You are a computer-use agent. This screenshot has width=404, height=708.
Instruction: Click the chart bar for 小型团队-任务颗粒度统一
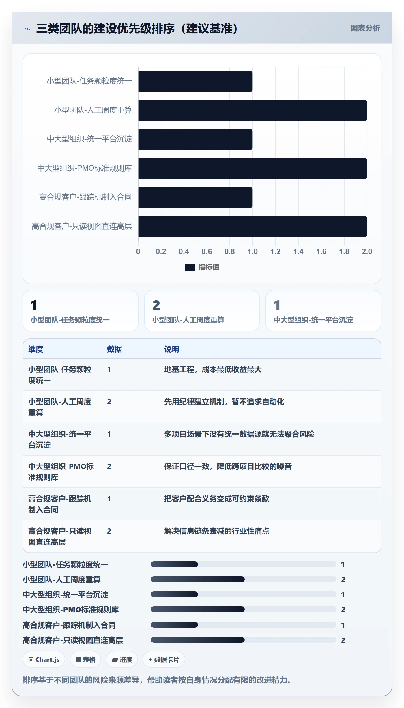(195, 81)
